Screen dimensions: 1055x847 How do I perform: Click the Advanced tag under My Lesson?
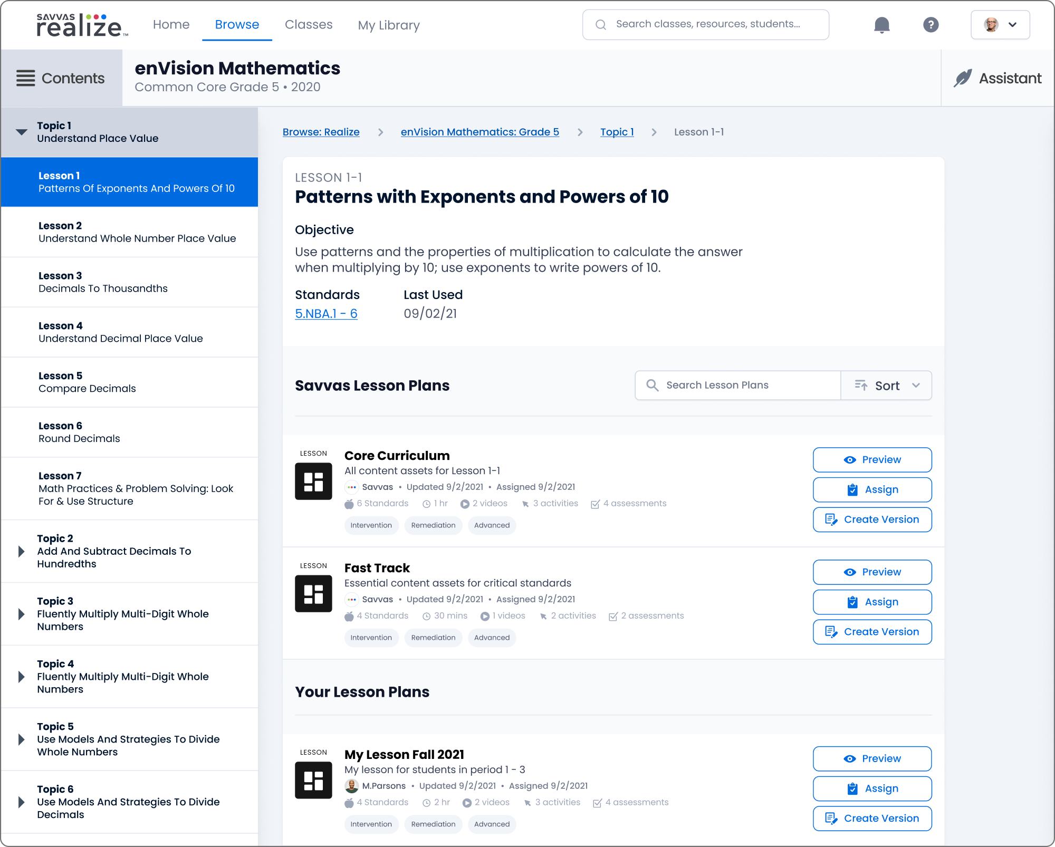(492, 824)
